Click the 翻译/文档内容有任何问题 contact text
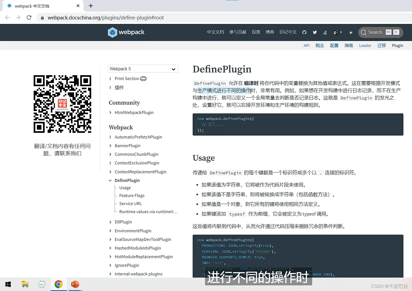The width and height of the screenshot is (412, 291). click(x=62, y=150)
